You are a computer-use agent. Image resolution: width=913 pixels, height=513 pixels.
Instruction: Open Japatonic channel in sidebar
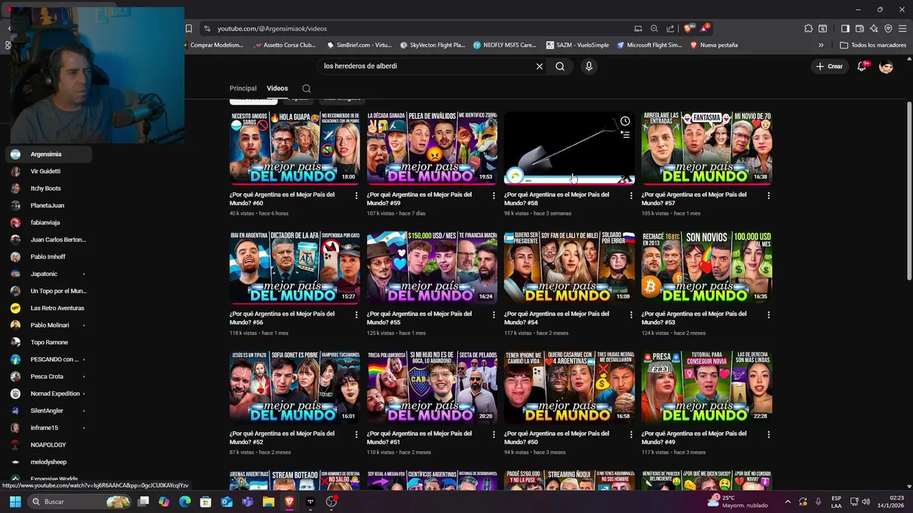(x=49, y=274)
